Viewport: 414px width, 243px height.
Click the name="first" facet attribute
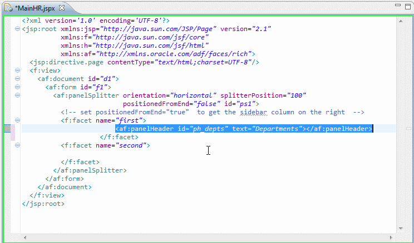(119, 120)
